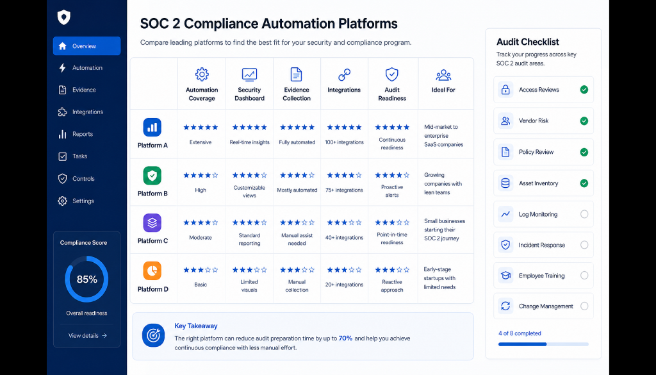Open the sidebar Integrations item
Image resolution: width=656 pixels, height=375 pixels.
[86, 112]
